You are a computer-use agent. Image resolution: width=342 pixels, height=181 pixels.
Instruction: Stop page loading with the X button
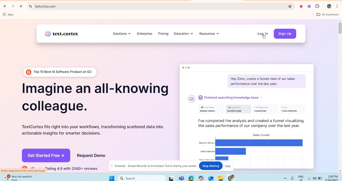(x=21, y=6)
